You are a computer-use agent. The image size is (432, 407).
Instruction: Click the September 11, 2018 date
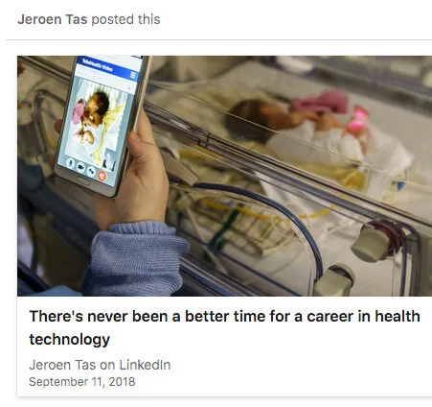(x=82, y=382)
